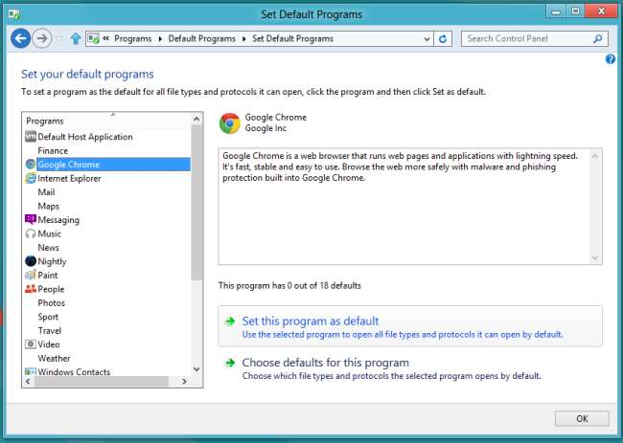Image resolution: width=623 pixels, height=443 pixels.
Task: Select Paint in the Programs list
Action: coord(48,275)
